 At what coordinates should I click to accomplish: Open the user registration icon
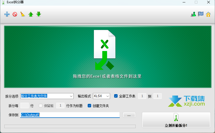tap(193, 14)
